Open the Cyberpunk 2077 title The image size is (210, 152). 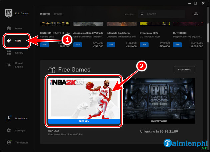point(149,33)
